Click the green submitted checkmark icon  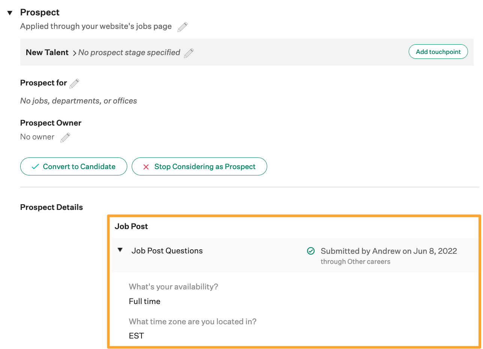311,251
